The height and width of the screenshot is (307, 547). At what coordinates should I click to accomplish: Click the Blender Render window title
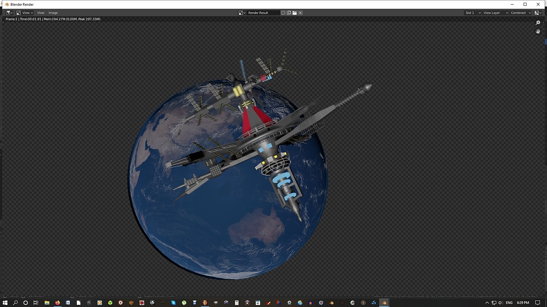pos(22,4)
